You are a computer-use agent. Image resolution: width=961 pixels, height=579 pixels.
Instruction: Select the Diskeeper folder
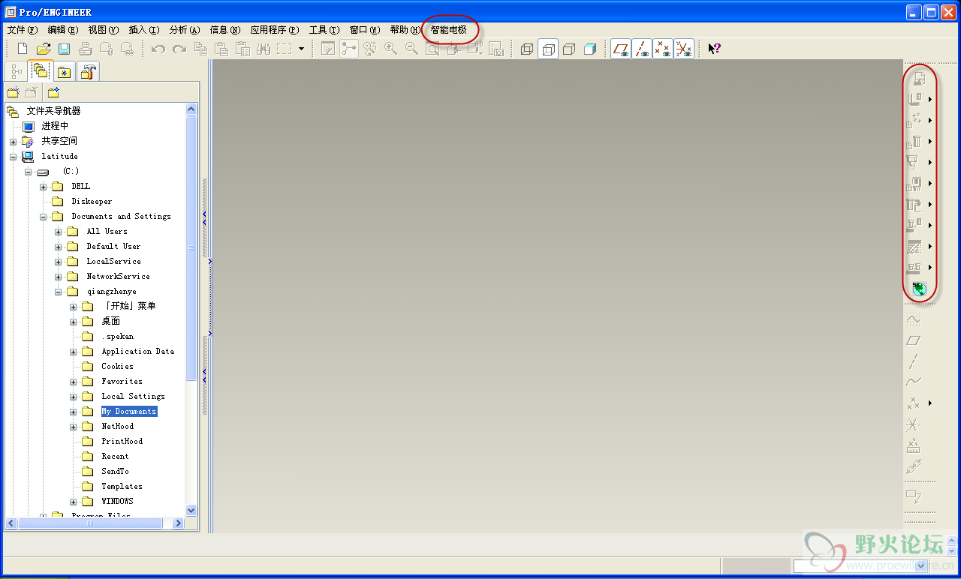(x=92, y=201)
